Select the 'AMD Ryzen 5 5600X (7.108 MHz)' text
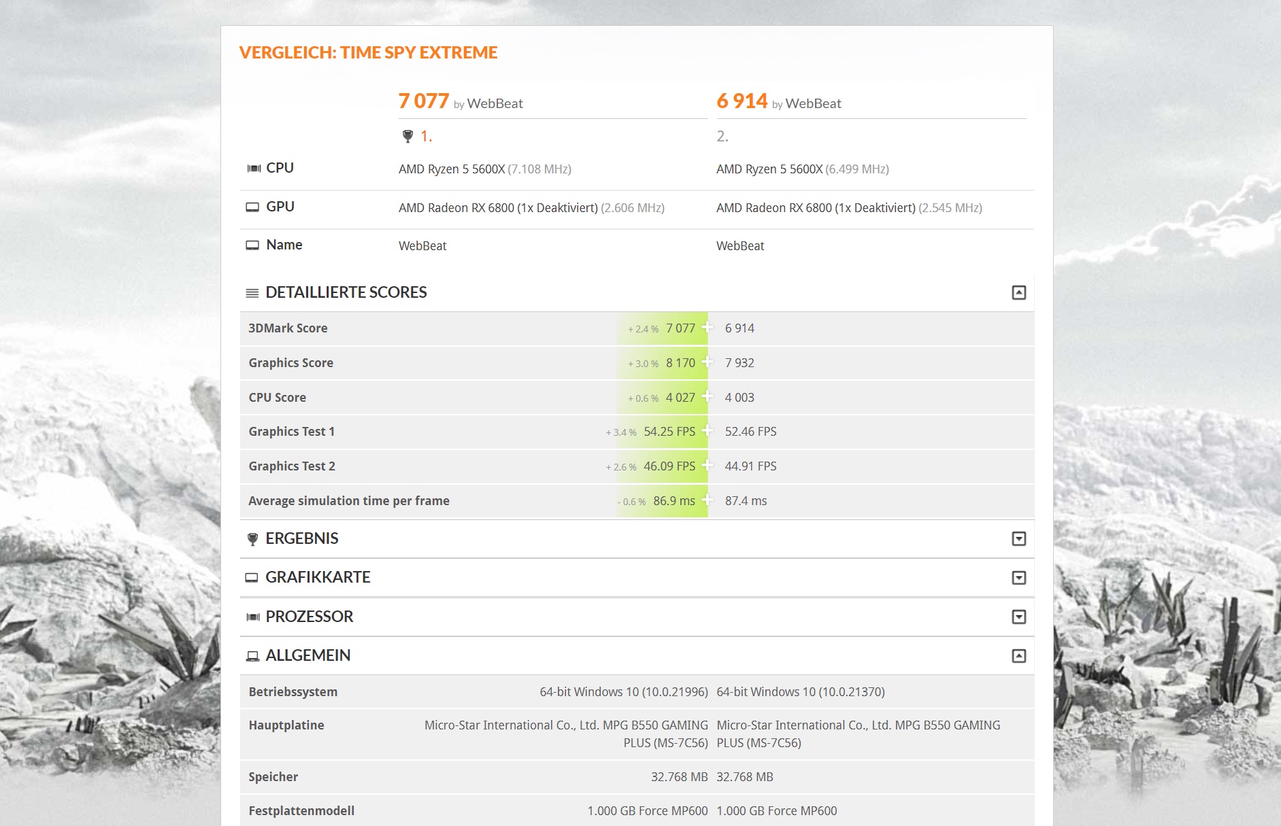Image resolution: width=1281 pixels, height=826 pixels. (x=485, y=169)
